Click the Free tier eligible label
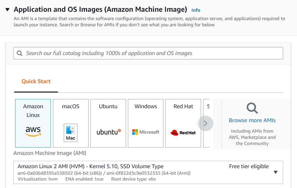297x188 pixels. pyautogui.click(x=249, y=166)
